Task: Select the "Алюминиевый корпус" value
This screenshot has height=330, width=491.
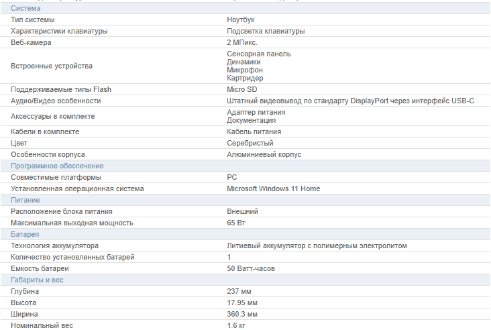Action: click(264, 154)
